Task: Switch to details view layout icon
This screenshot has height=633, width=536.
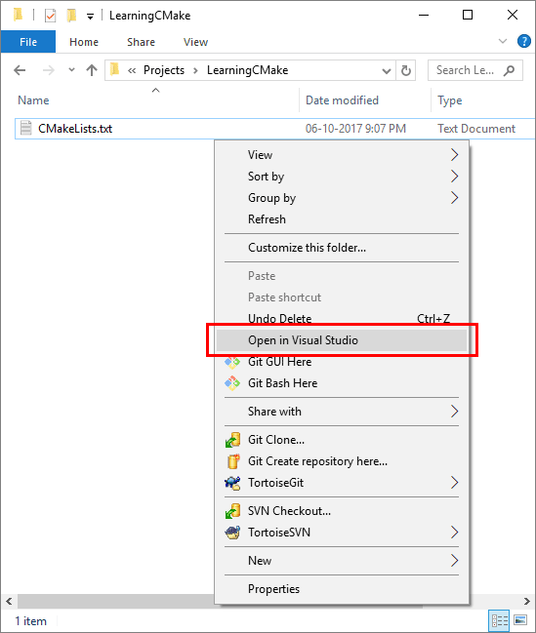Action: (499, 619)
